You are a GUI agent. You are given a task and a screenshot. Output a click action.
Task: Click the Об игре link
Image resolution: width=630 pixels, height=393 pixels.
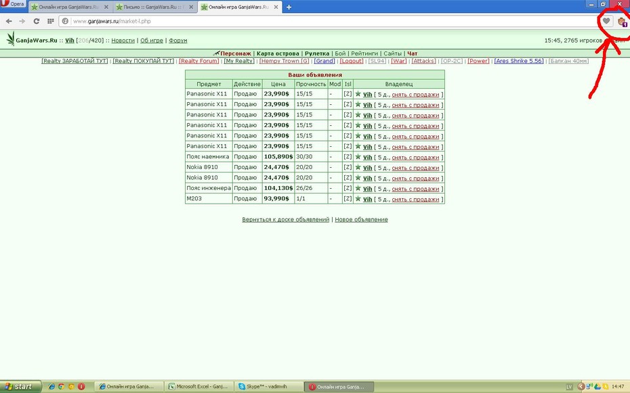[152, 41]
